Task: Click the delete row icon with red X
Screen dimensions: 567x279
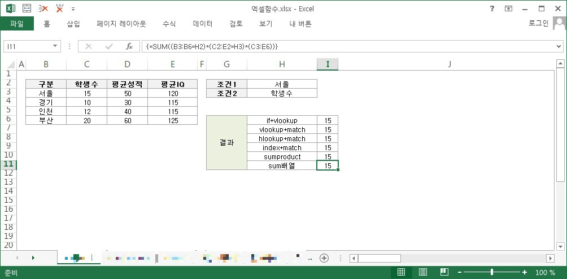Action: pos(43,8)
